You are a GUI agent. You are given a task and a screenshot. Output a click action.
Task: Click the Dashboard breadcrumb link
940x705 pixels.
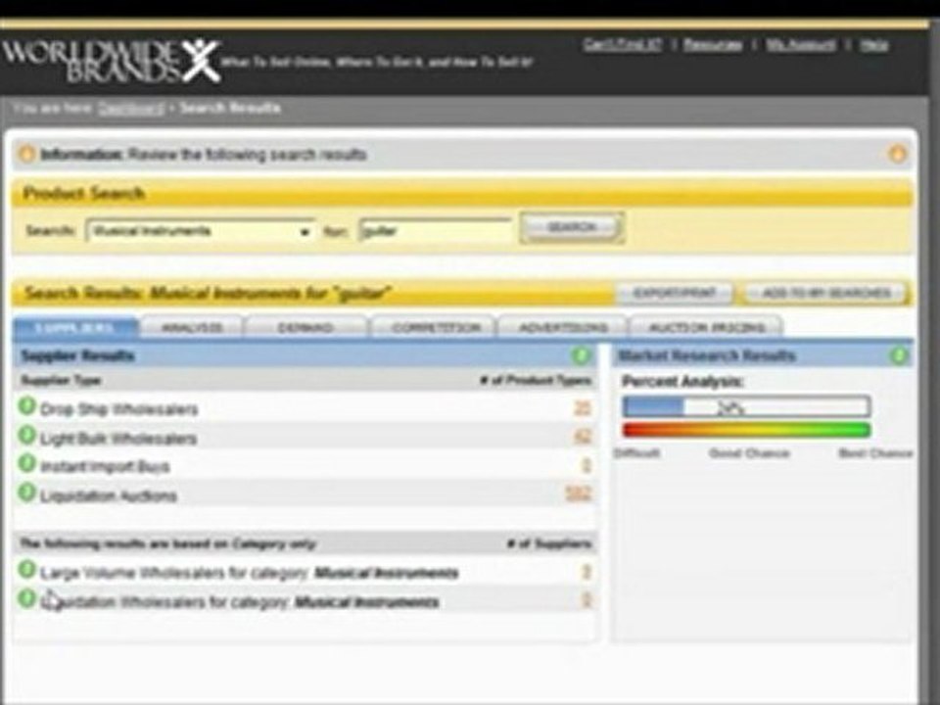(x=130, y=109)
